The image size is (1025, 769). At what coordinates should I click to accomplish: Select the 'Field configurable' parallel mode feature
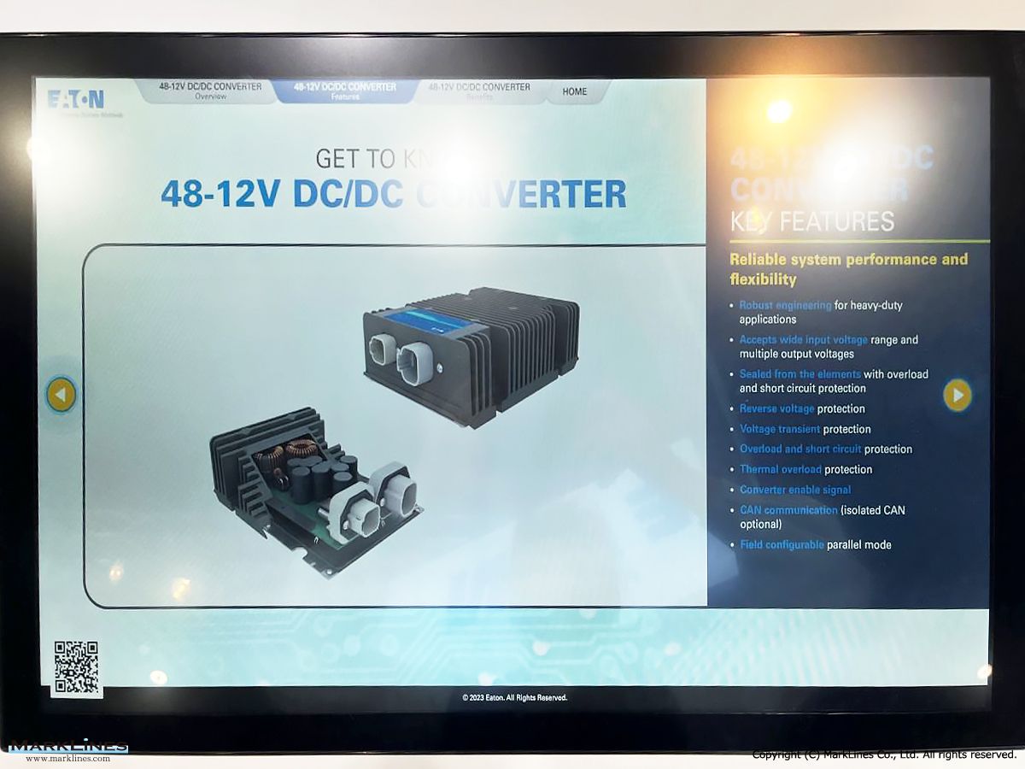click(815, 544)
